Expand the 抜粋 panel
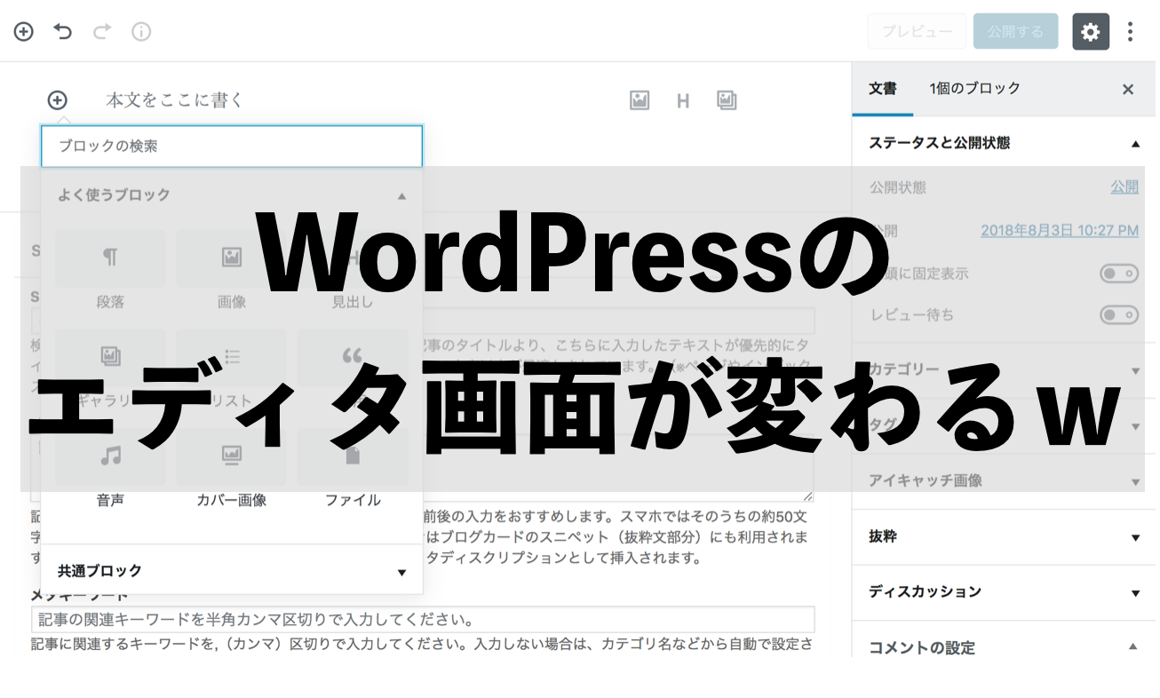The image size is (1160, 698). 1004,536
